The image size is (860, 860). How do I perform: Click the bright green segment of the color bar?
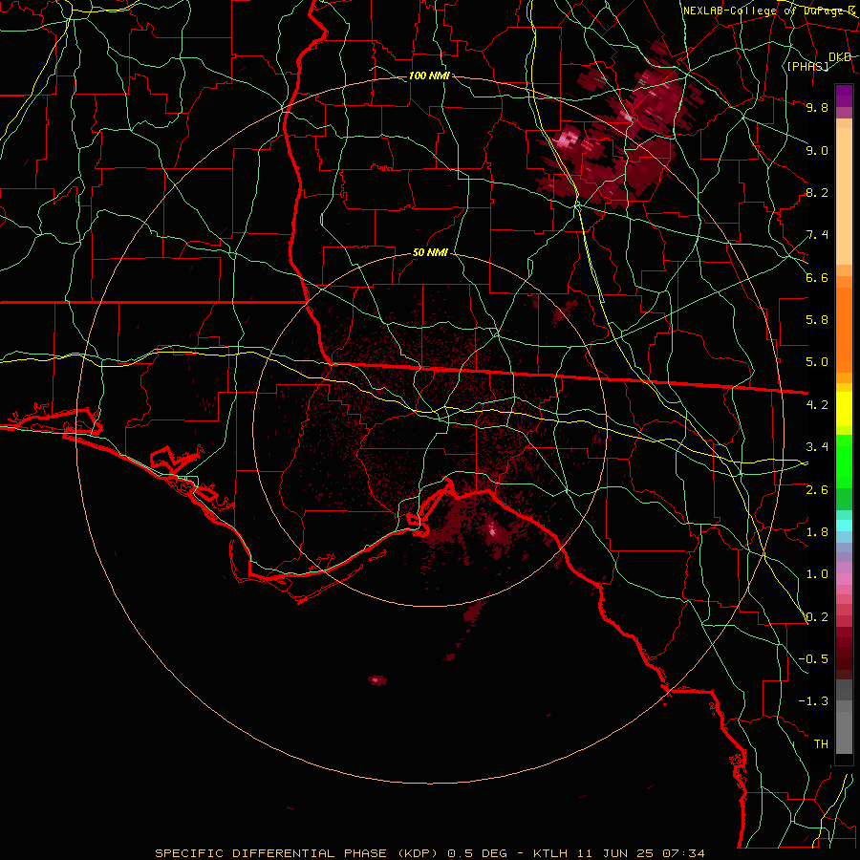pyautogui.click(x=844, y=462)
